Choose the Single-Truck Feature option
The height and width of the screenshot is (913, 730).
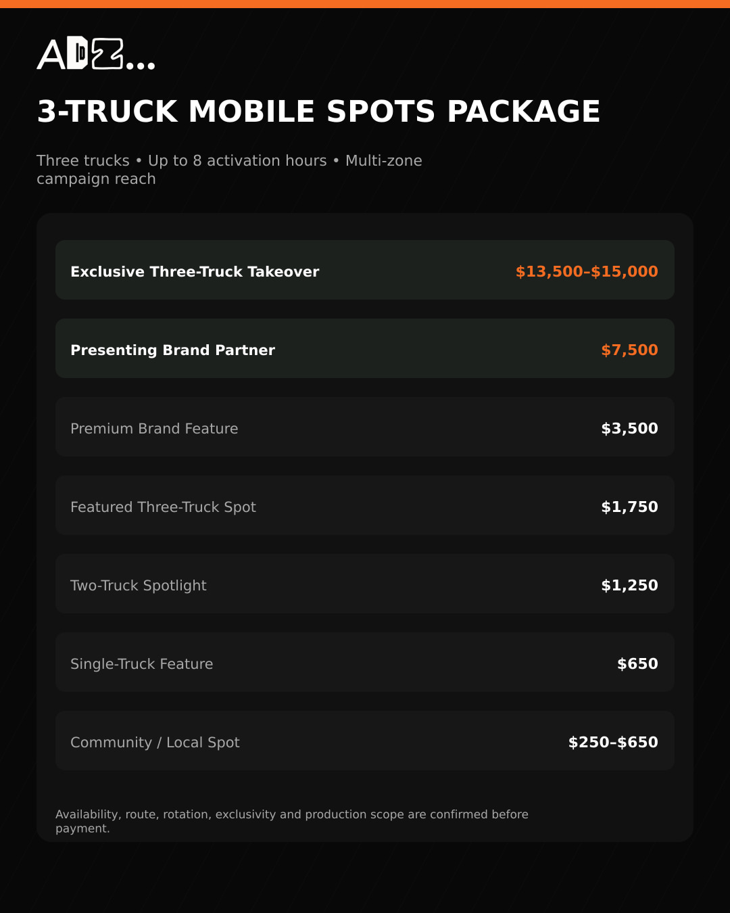[x=365, y=662]
